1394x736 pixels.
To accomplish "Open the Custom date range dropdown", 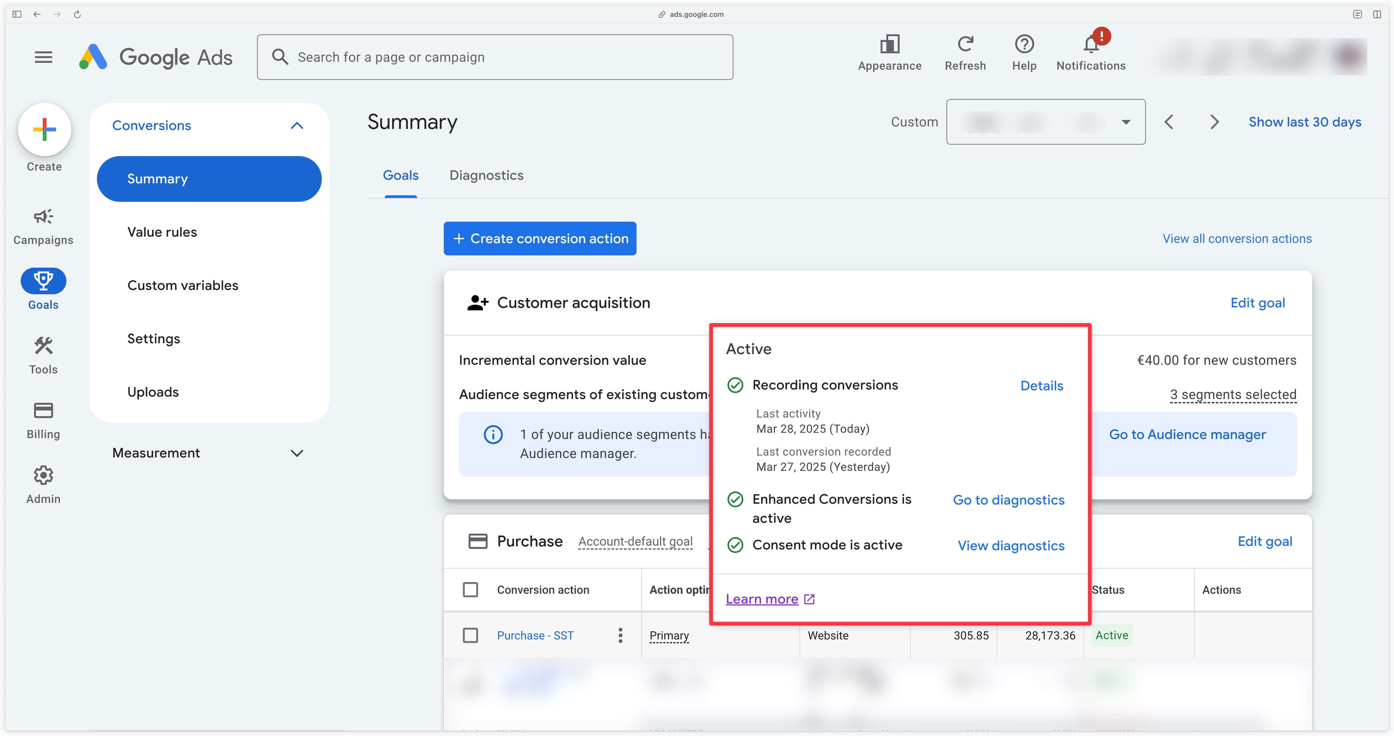I will (x=1045, y=122).
